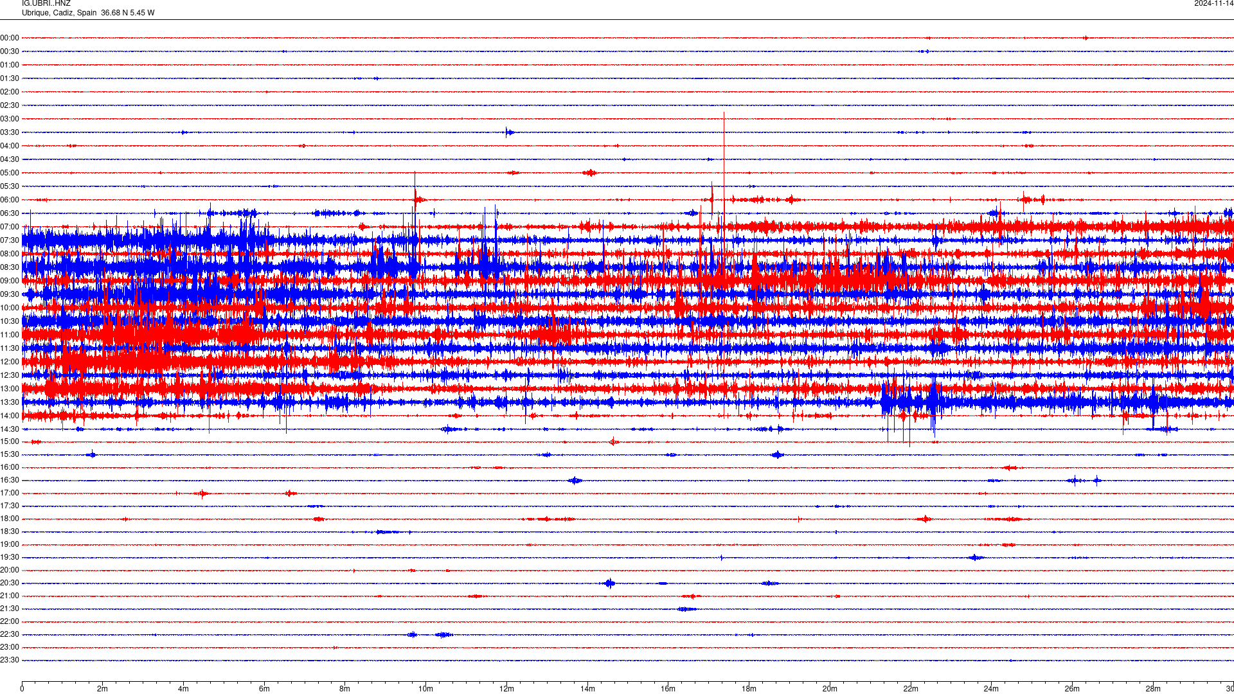
Task: Select the 03:00 time row label
Action: [x=10, y=119]
